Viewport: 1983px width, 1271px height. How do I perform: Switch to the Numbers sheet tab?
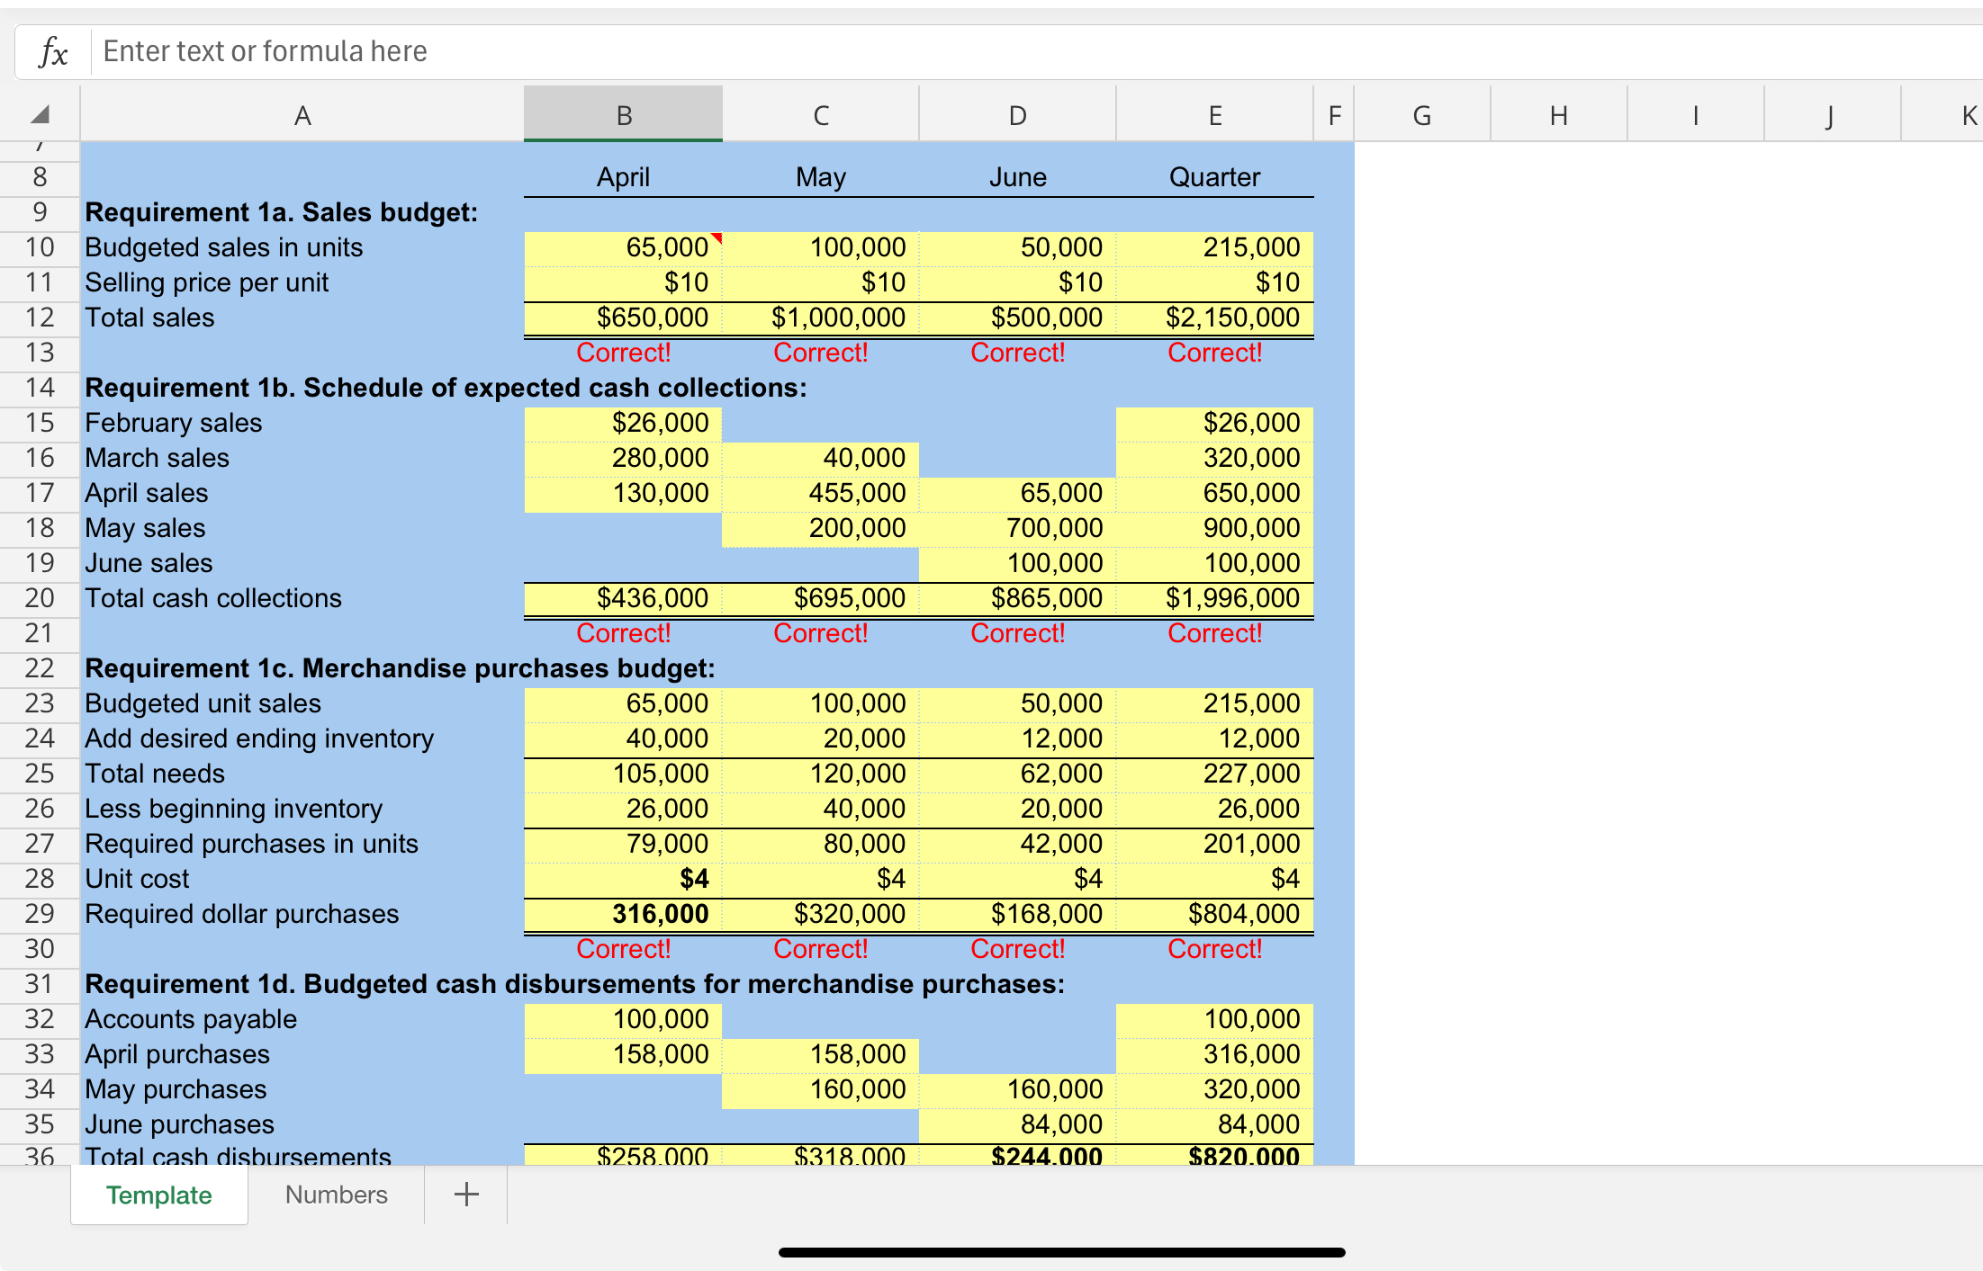(x=336, y=1195)
